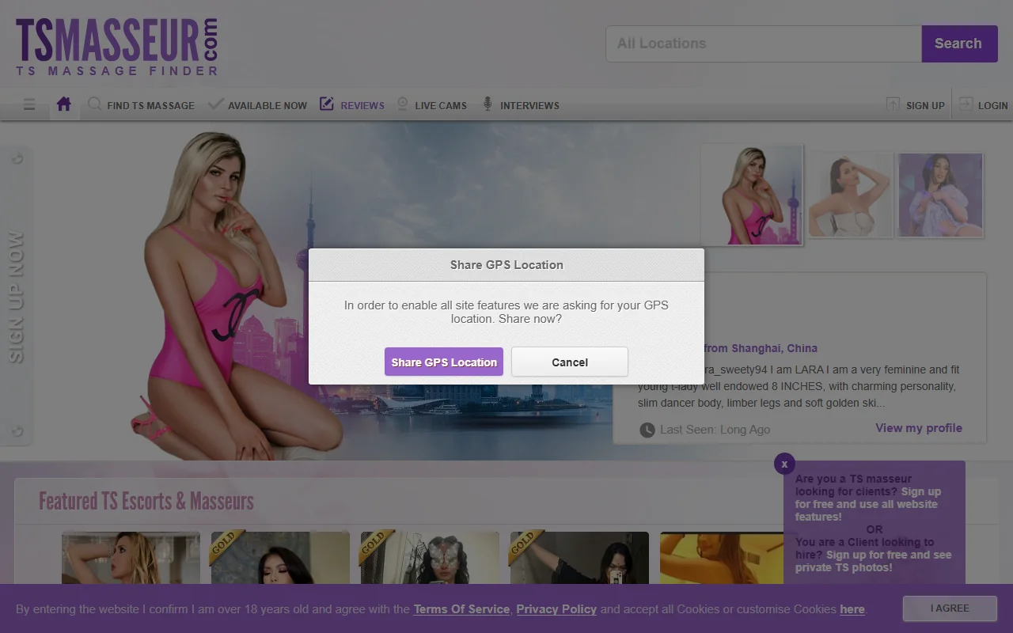Click the Login arrow icon
This screenshot has height=633, width=1013.
(x=964, y=104)
